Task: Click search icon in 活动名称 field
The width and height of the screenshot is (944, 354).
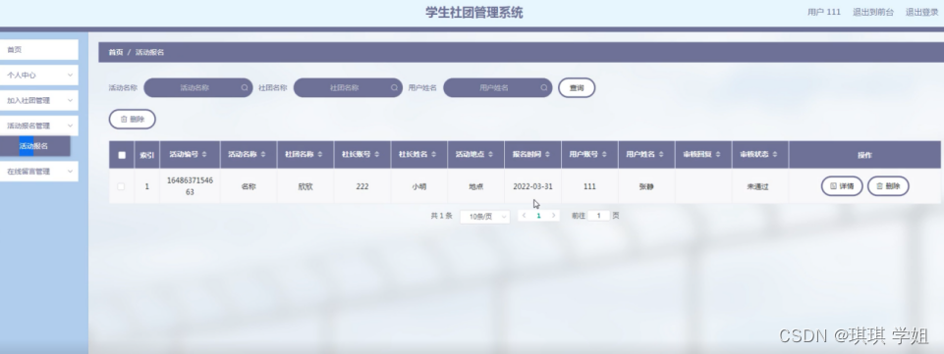Action: click(x=245, y=87)
